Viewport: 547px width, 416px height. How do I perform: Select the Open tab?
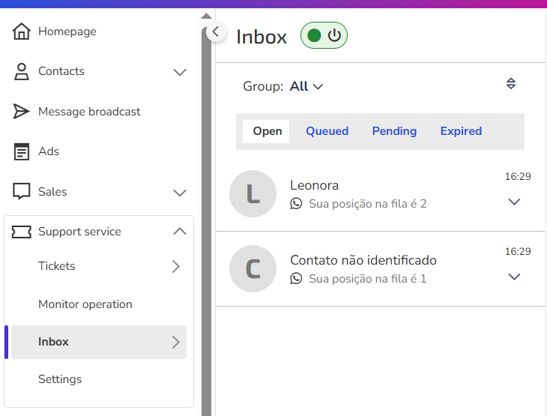tap(266, 131)
